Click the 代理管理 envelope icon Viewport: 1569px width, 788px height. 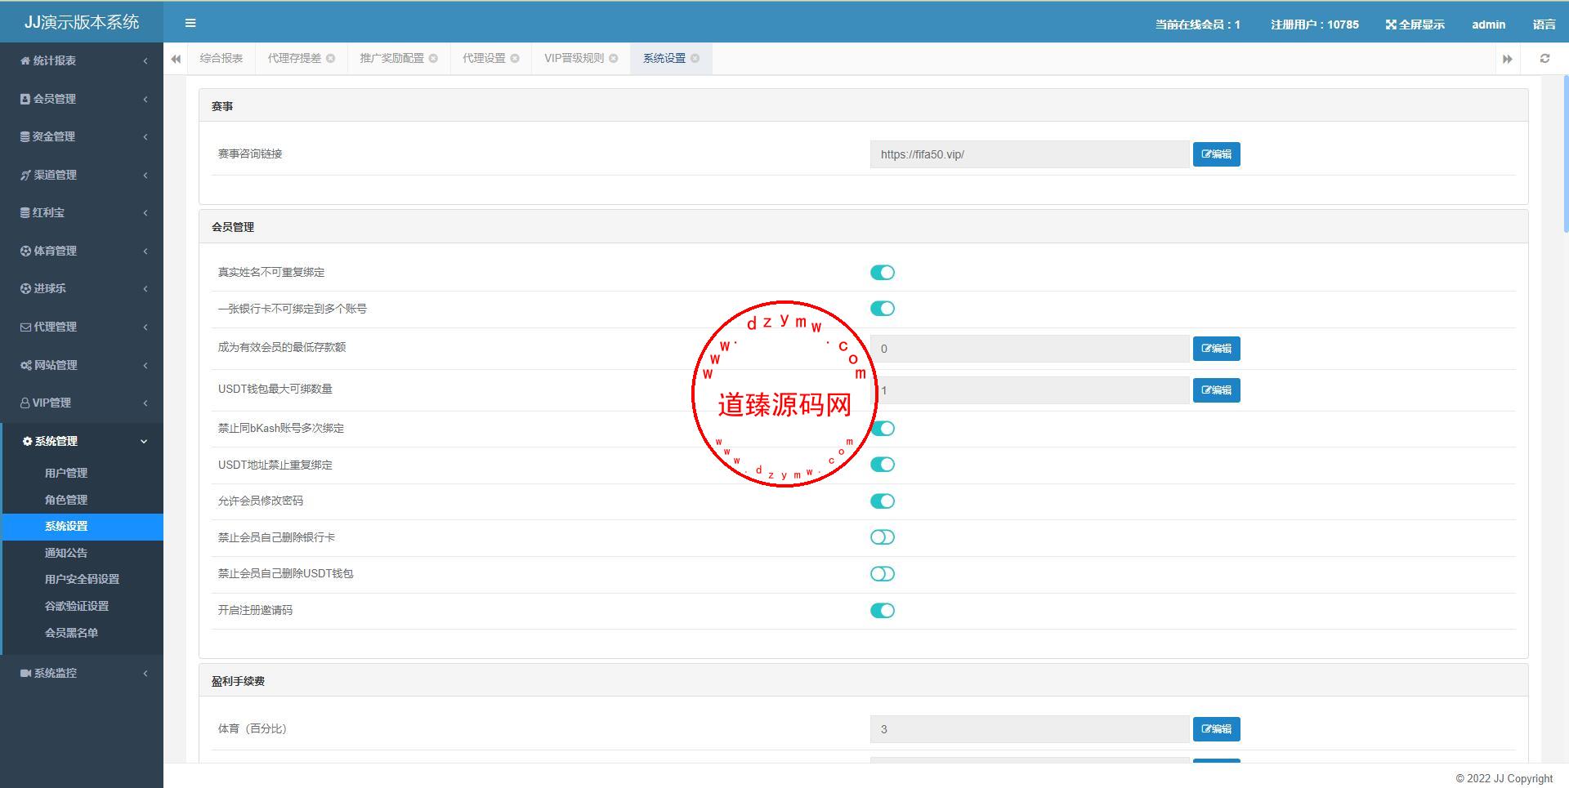pyautogui.click(x=25, y=327)
